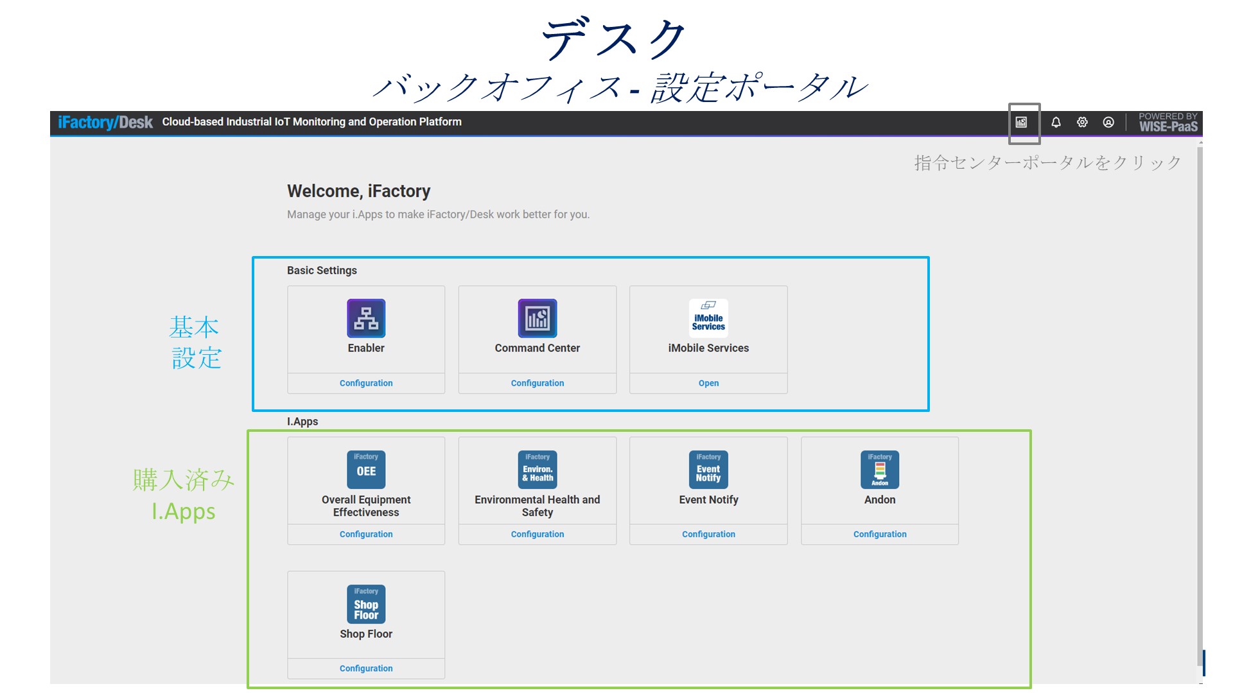This screenshot has height=693, width=1233.
Task: Open Configuration for Overall Equipment Effectiveness
Action: [x=366, y=534]
